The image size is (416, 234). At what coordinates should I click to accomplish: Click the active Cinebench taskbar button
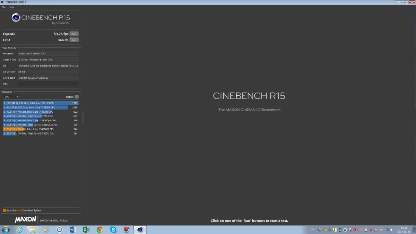click(x=140, y=229)
